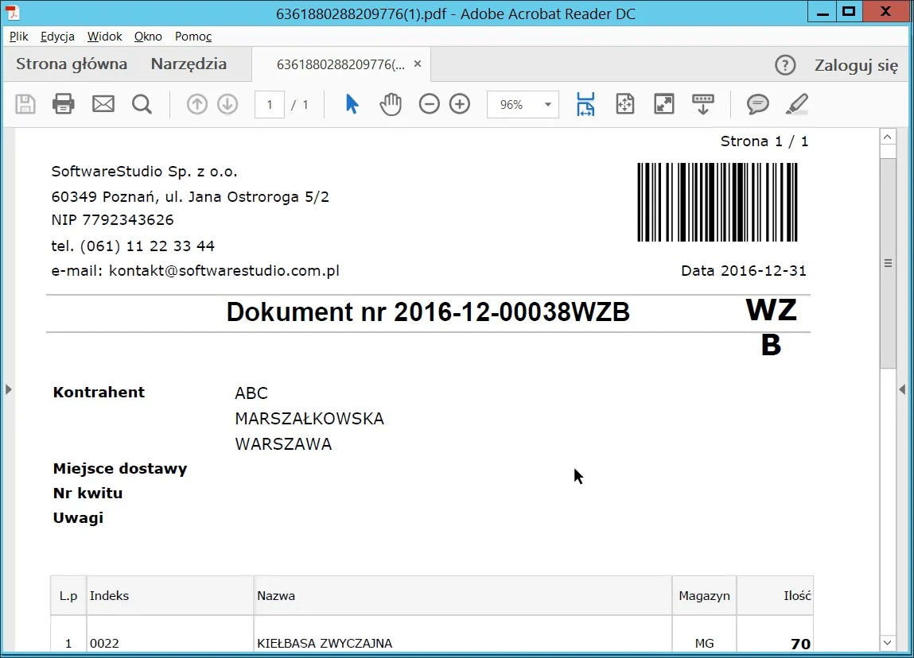Open the Widok menu

[104, 36]
